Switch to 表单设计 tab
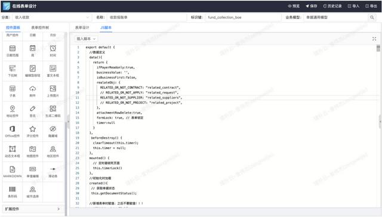382x217 pixels. click(x=82, y=27)
